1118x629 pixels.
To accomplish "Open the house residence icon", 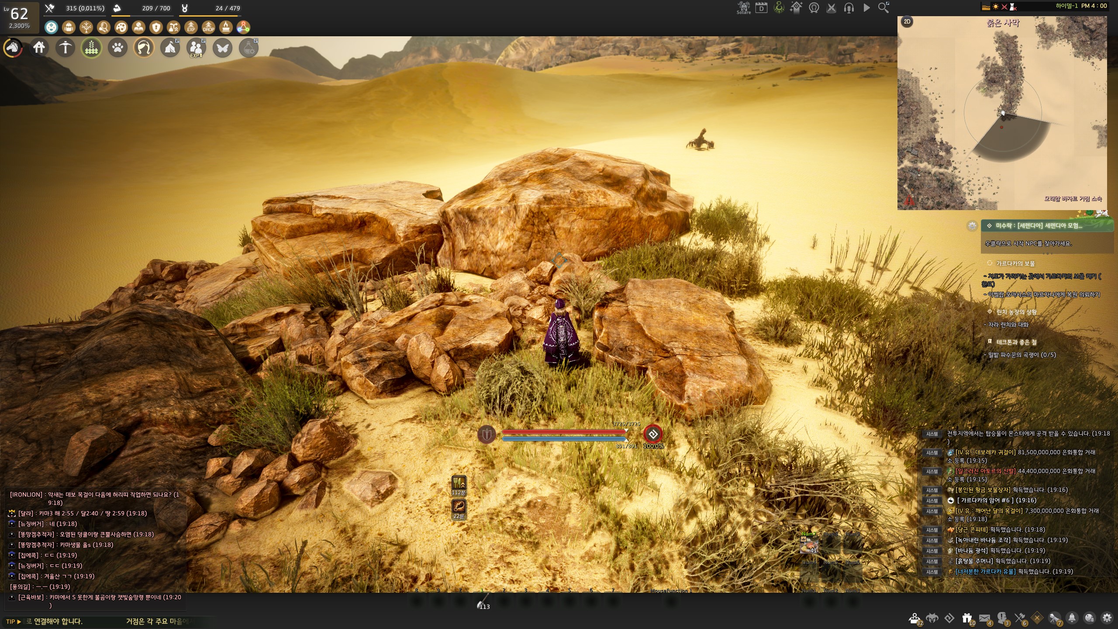I will (39, 47).
